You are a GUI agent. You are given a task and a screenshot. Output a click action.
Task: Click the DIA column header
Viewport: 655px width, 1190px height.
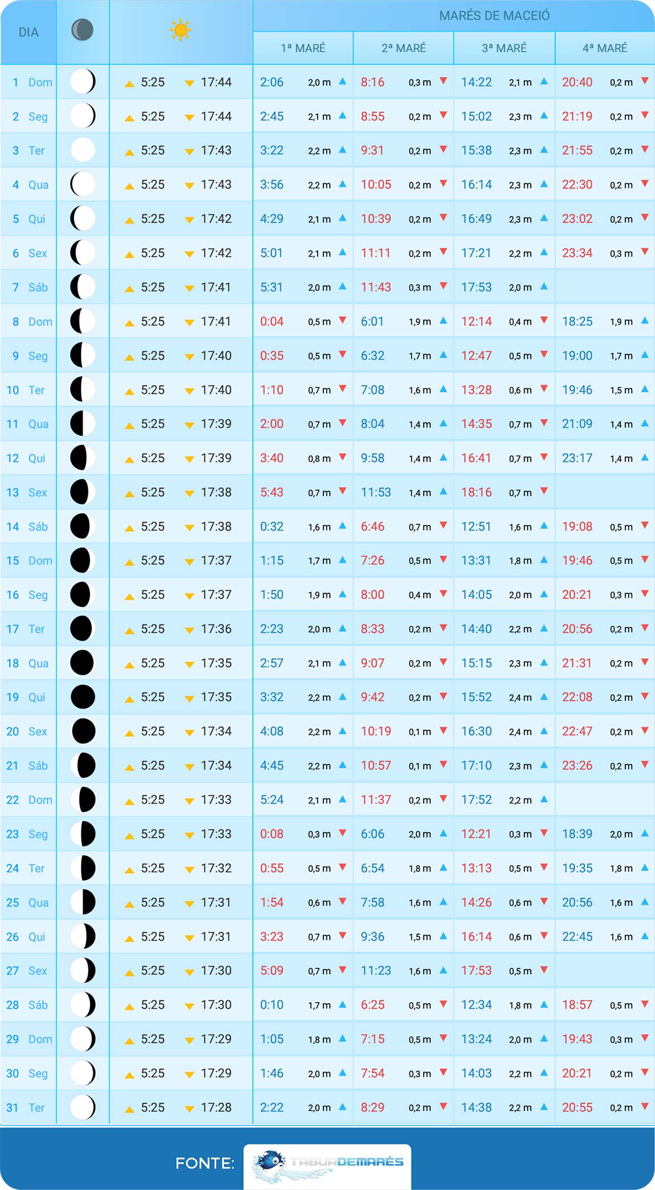28,32
